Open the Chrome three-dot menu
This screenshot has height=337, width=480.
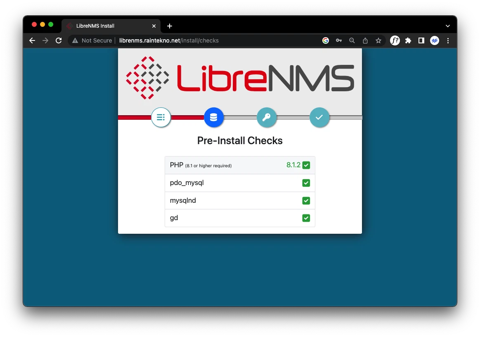click(x=448, y=40)
